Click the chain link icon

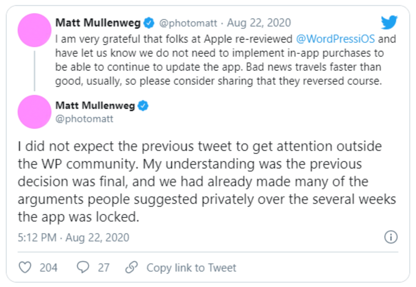pos(132,267)
